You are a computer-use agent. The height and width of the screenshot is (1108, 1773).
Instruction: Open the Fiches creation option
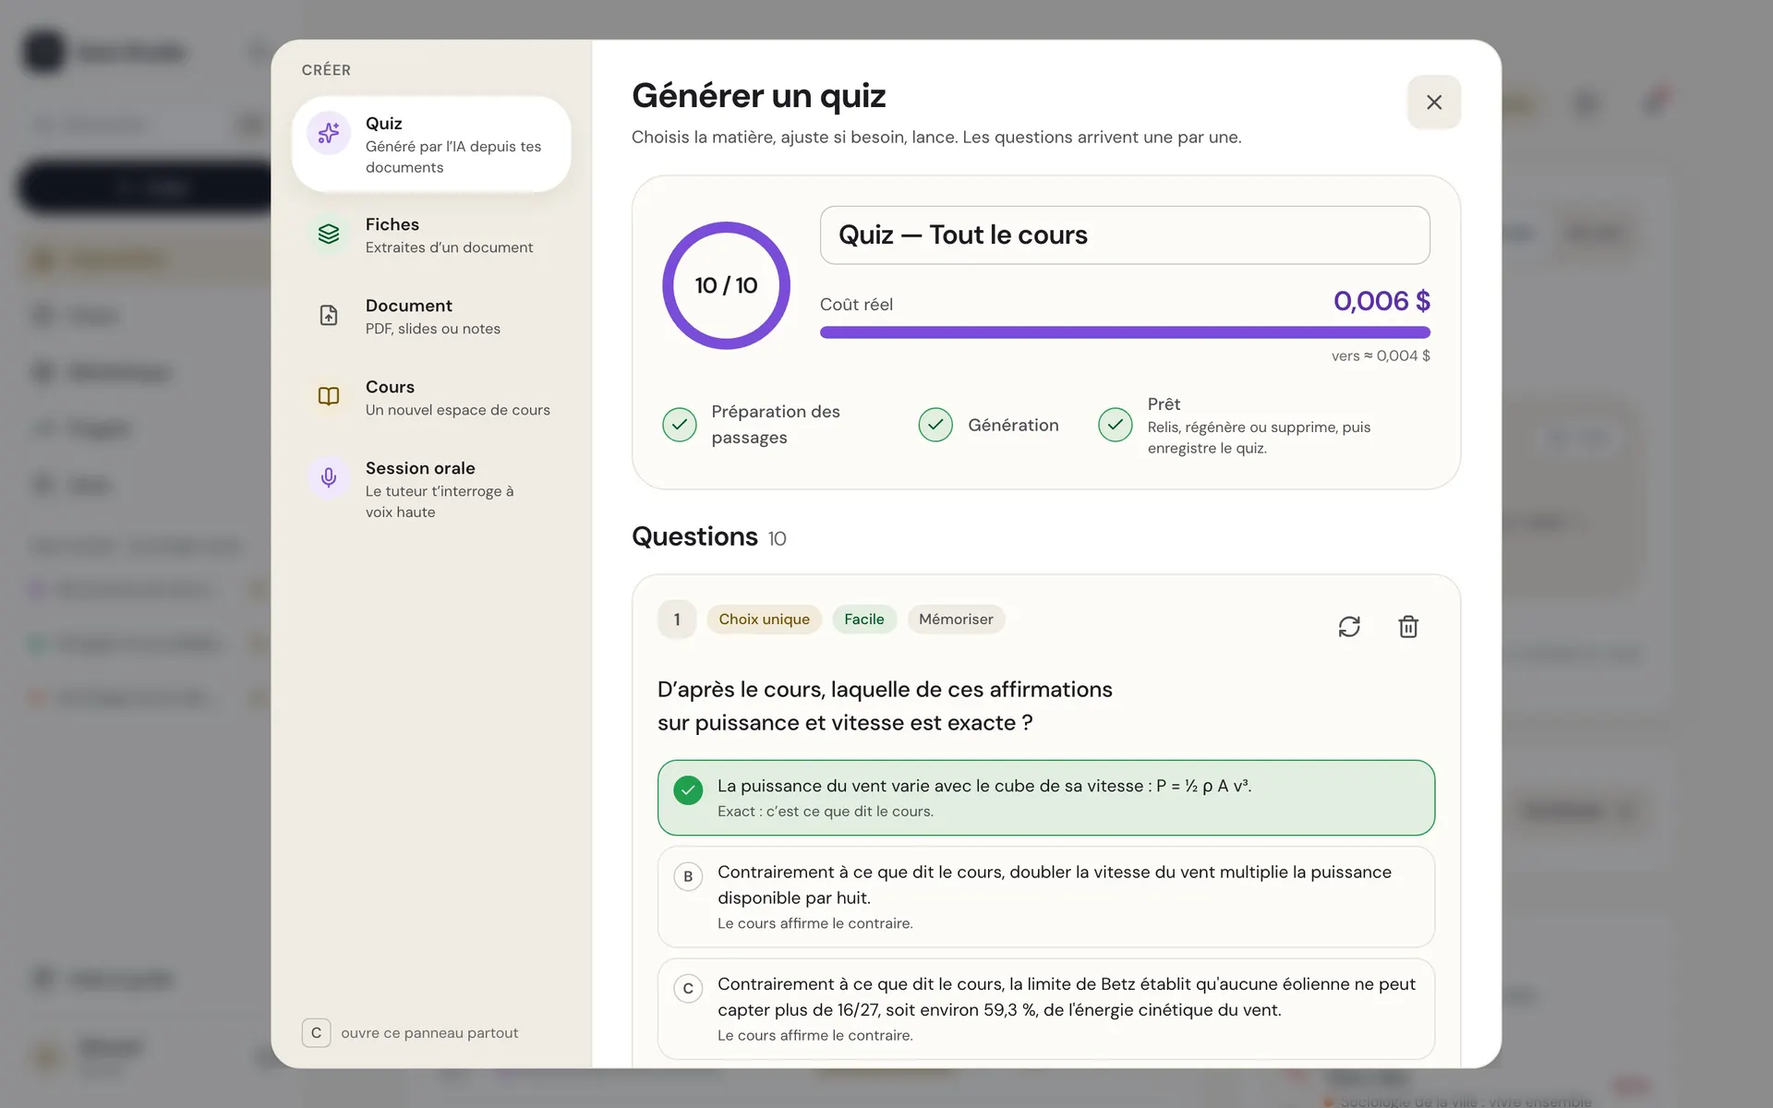431,235
